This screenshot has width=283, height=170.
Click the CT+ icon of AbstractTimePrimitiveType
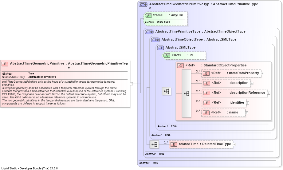coord(149,32)
